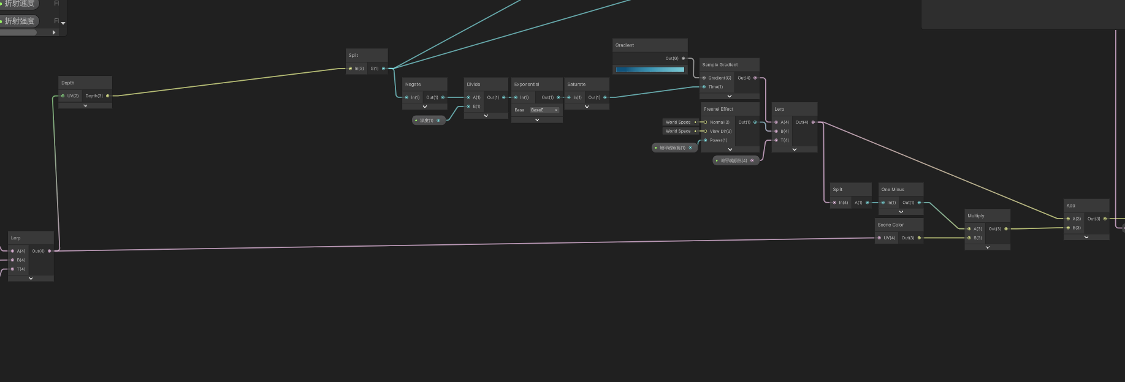1125x382 pixels.
Task: Click the Out(3) port of the Add node
Action: click(x=1105, y=219)
